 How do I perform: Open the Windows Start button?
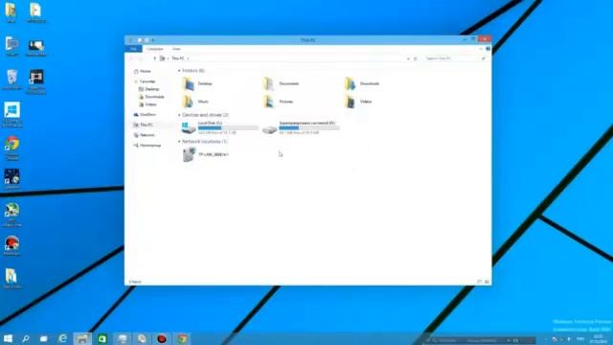pyautogui.click(x=8, y=338)
